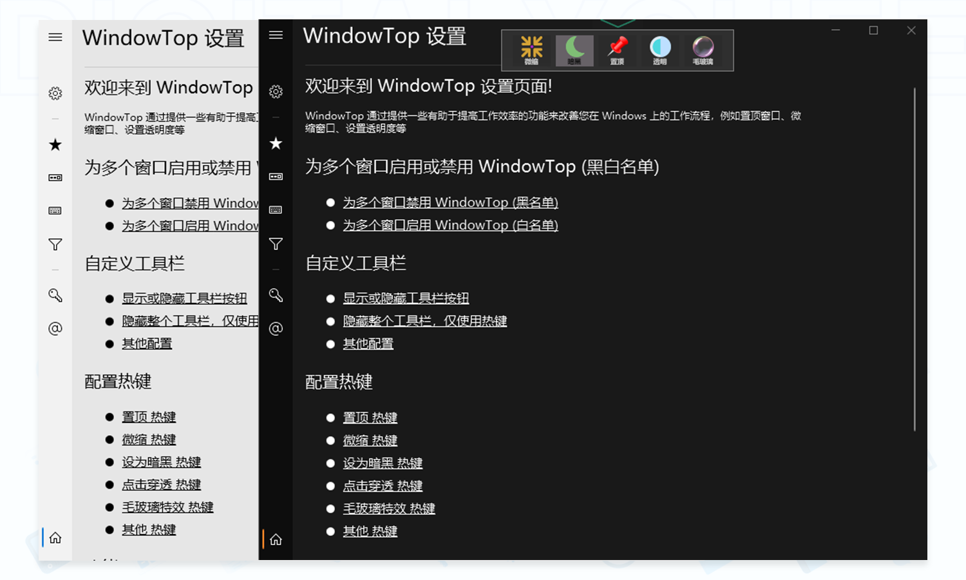Open 点击穿透 热键 link in light window
The height and width of the screenshot is (580, 966).
point(162,485)
